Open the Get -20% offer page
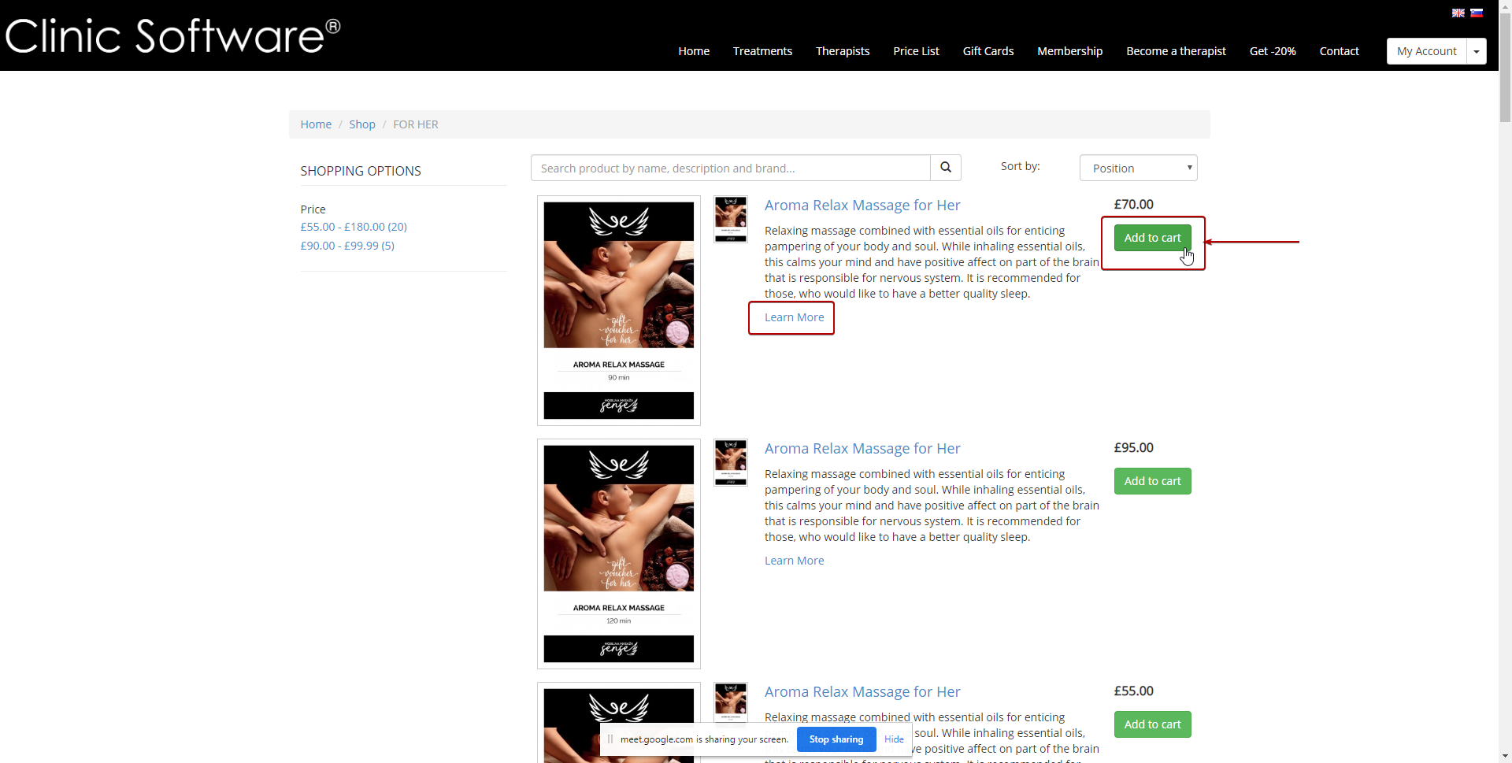Viewport: 1512px width, 763px height. click(1273, 51)
